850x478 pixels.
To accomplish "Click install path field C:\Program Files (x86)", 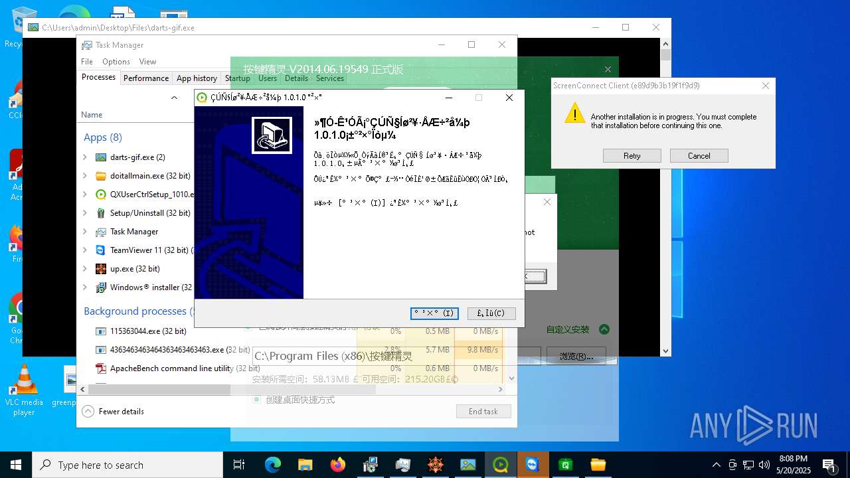I will click(396, 357).
